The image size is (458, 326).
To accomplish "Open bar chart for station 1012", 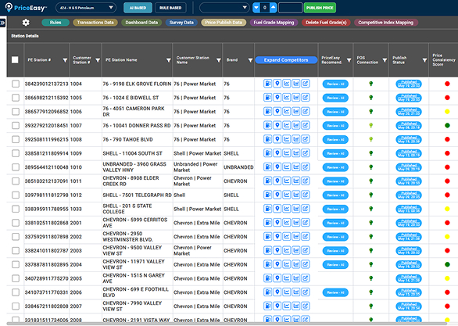I will pyautogui.click(x=296, y=195).
